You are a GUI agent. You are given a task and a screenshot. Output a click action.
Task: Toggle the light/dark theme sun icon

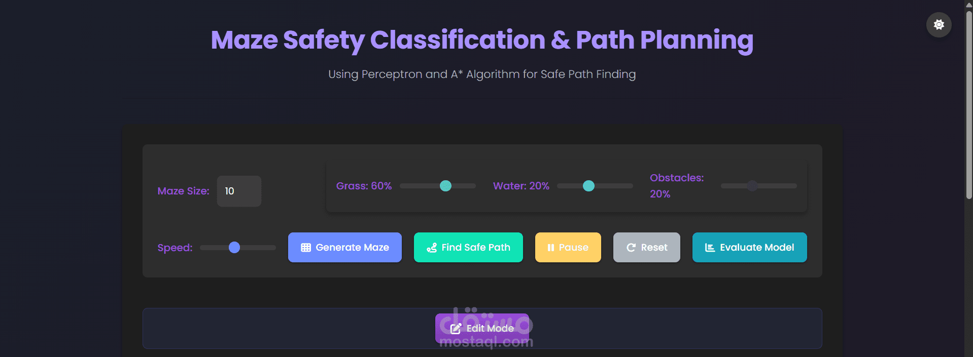pos(939,25)
